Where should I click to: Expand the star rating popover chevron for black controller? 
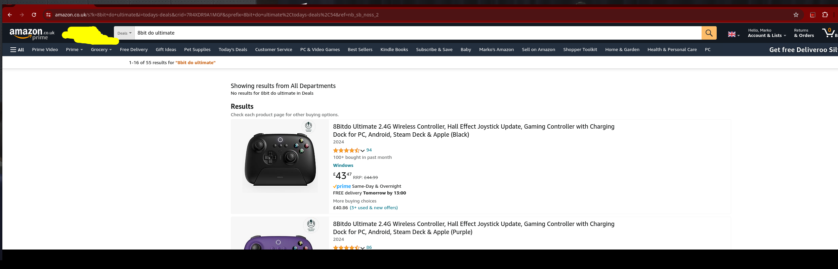(x=363, y=151)
